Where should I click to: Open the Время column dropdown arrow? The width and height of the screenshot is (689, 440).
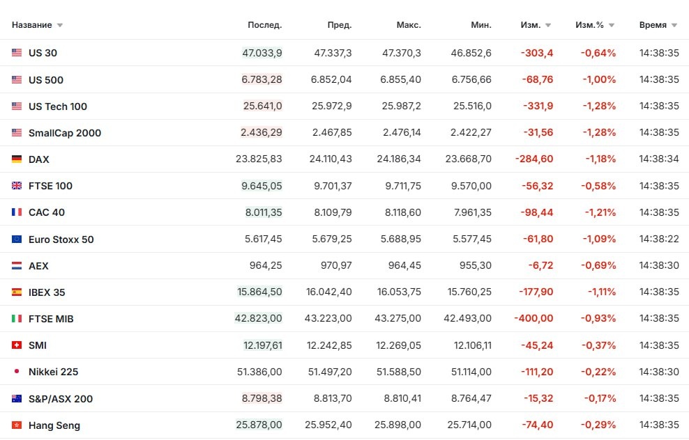[674, 26]
